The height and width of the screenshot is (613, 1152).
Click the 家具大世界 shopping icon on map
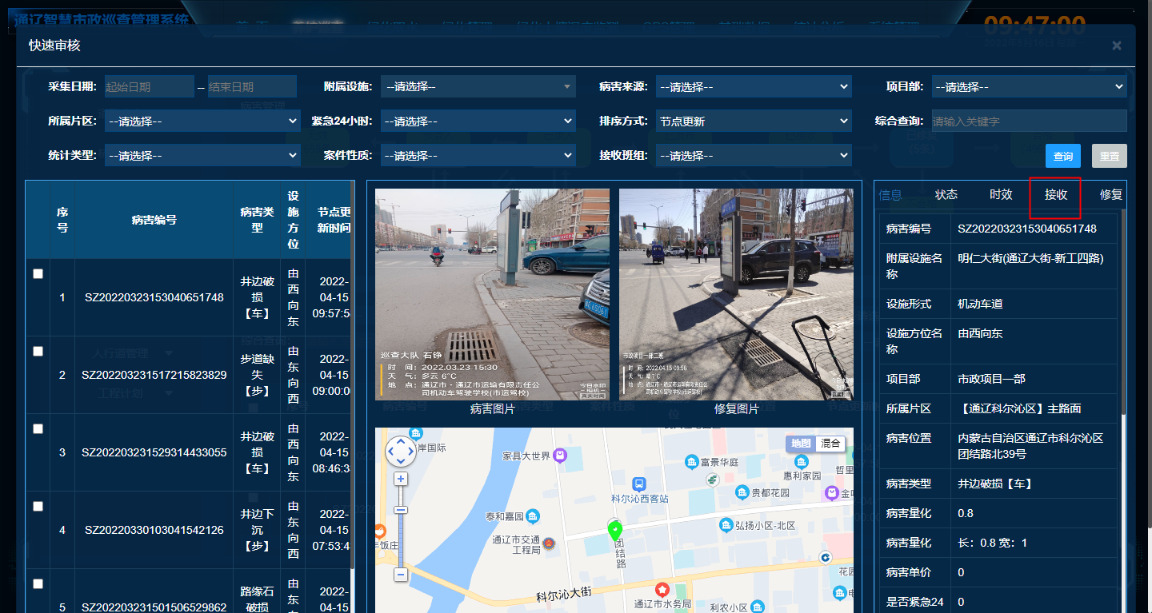pyautogui.click(x=560, y=455)
